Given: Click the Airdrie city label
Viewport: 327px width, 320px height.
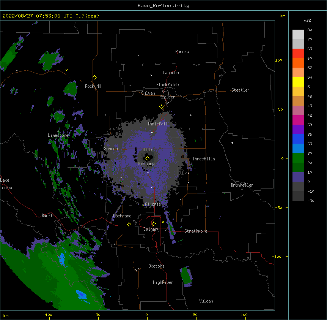Looking at the screenshot, I should point(153,204).
